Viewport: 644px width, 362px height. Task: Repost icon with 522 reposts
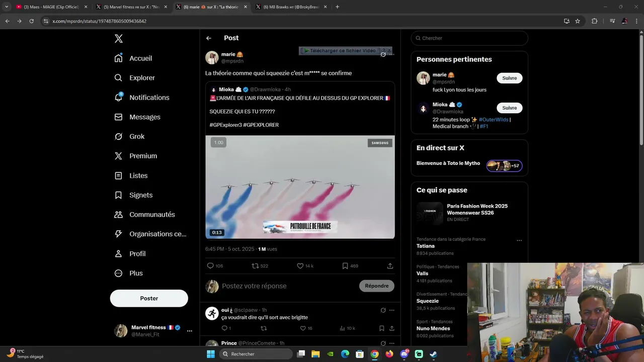pyautogui.click(x=260, y=266)
